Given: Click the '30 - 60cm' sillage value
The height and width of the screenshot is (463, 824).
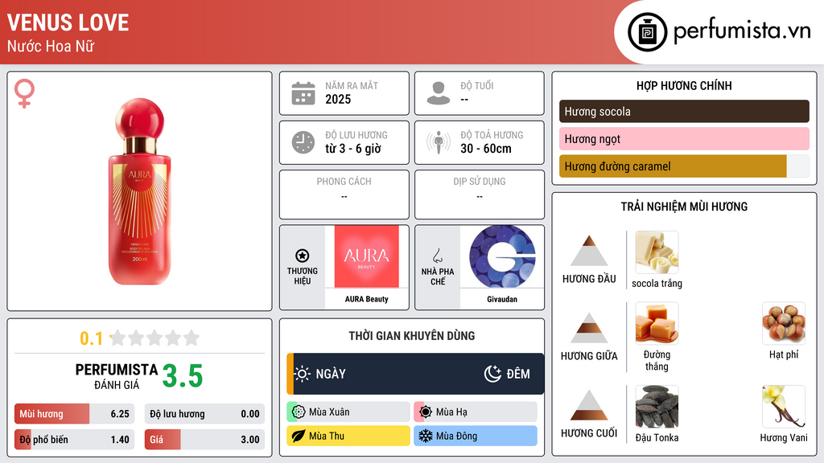Looking at the screenshot, I should (x=486, y=149).
